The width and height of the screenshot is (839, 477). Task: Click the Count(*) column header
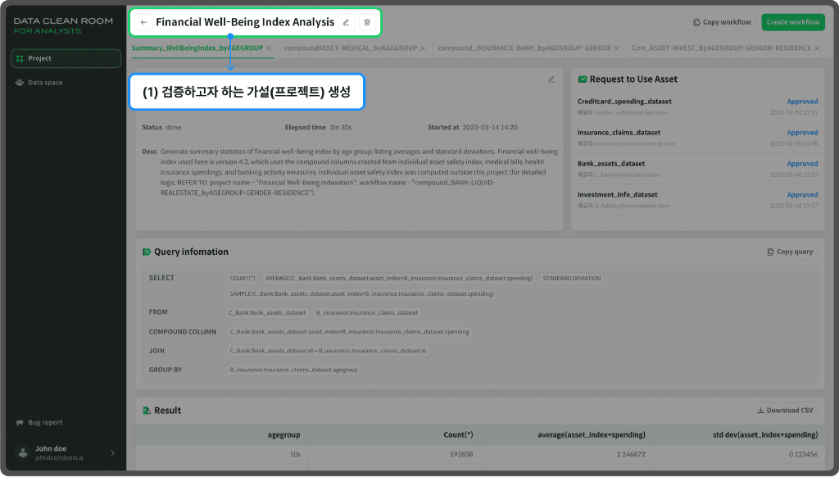(x=458, y=435)
